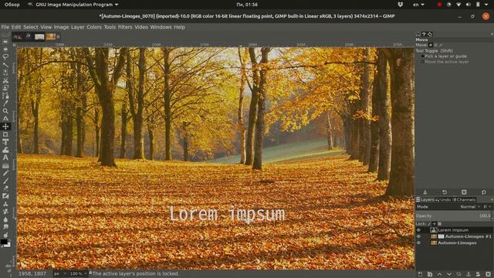Image resolution: width=494 pixels, height=278 pixels.
Task: Open the clock showing 01:56
Action: tap(247, 5)
